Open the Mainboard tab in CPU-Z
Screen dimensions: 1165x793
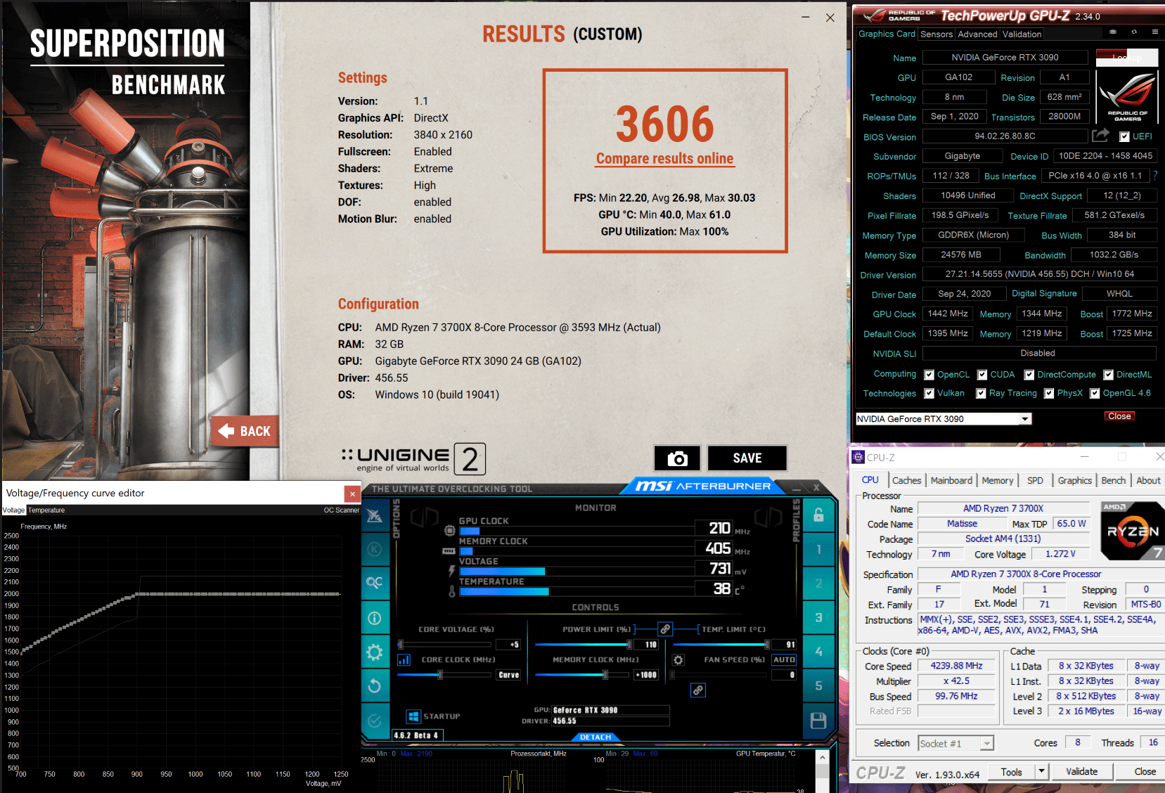click(x=951, y=480)
